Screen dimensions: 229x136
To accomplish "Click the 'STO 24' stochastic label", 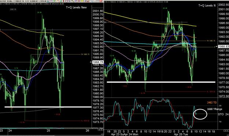I will pos(223,114).
